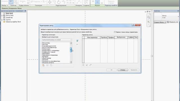
Task: Open the Выбор dropdown on the ribbon
Action: [5, 5]
